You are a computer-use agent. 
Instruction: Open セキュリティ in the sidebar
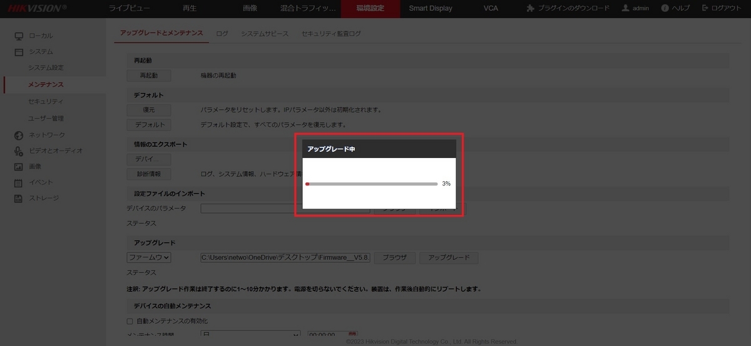pos(46,101)
